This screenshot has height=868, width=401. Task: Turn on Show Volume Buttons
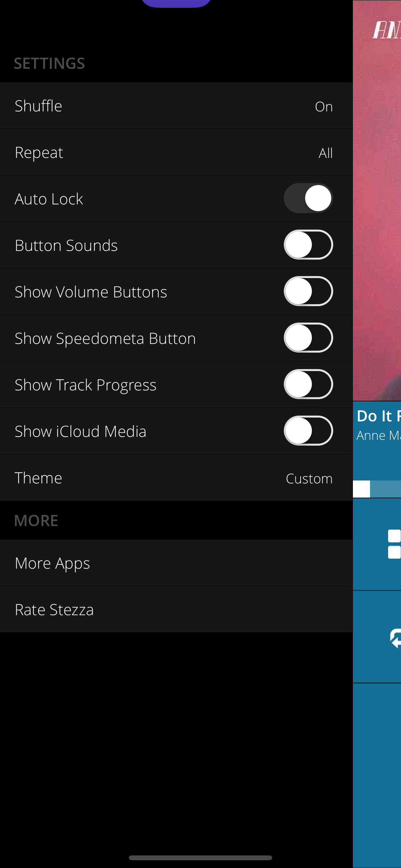coord(308,292)
